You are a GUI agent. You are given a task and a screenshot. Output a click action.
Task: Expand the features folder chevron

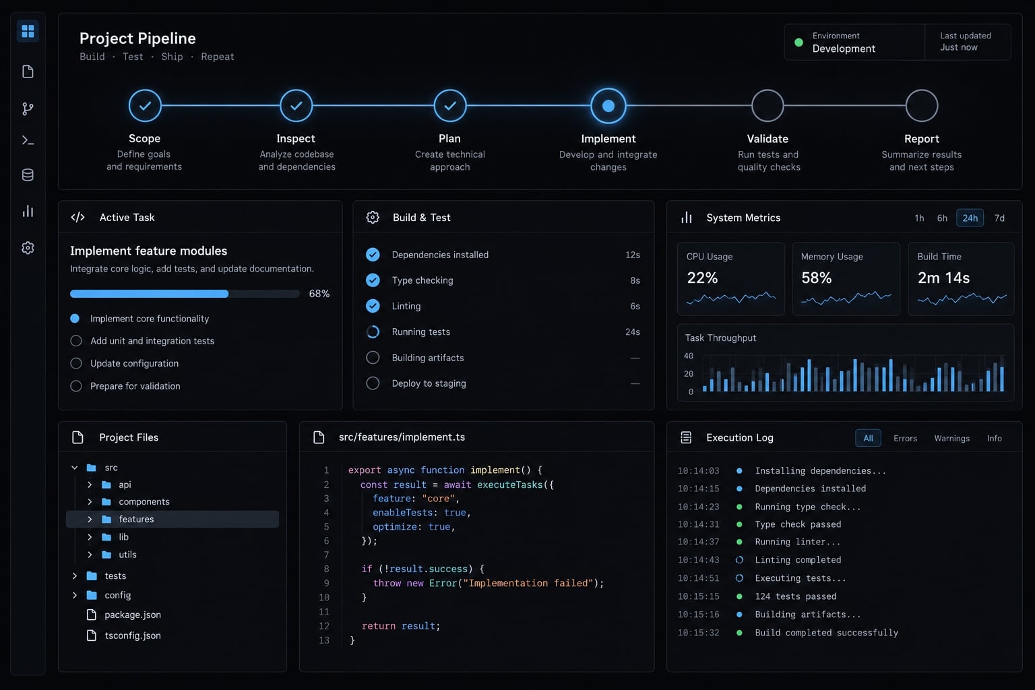coord(90,520)
